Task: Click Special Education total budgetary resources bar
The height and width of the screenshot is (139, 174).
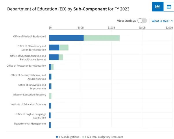Action: [61, 57]
